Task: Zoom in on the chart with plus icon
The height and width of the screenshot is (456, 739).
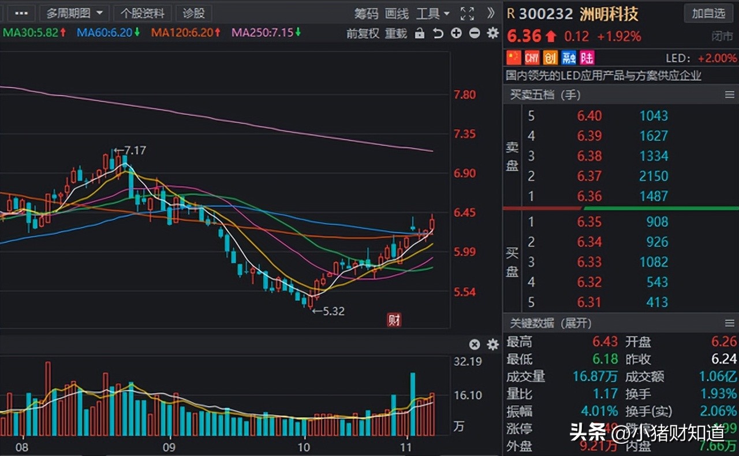Action: pyautogui.click(x=456, y=33)
